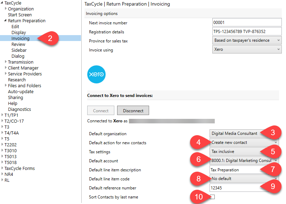
Task: Click Default line item description field
Action: [x=244, y=170]
